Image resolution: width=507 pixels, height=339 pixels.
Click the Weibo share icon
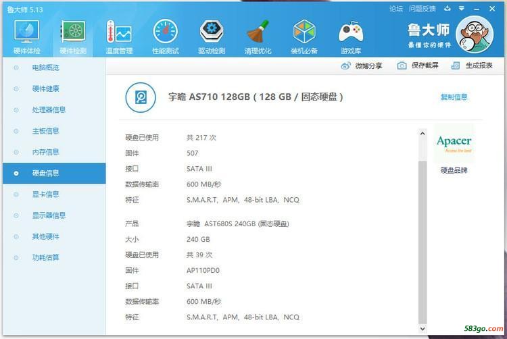345,66
